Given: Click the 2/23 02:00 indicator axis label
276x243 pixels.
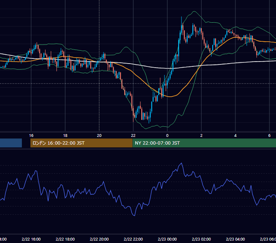Looking at the screenshot, I should (201, 239).
